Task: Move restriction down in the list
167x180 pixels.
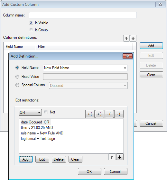Action: pos(120,157)
